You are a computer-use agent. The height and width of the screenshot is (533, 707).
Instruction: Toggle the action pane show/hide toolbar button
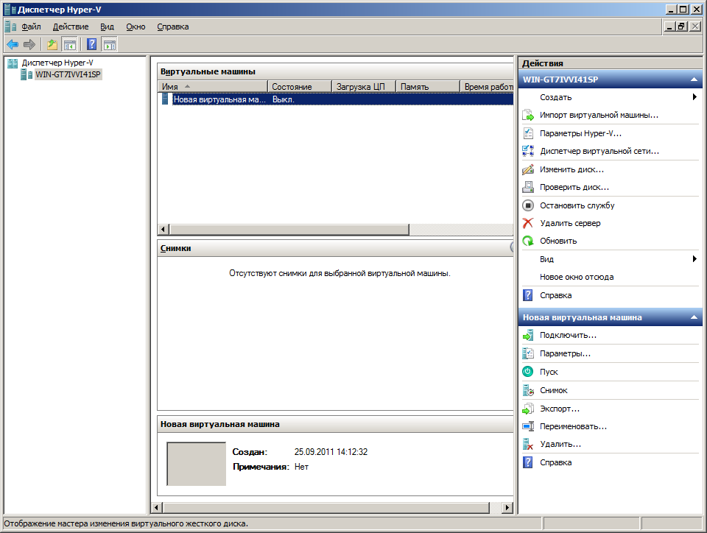tap(109, 44)
